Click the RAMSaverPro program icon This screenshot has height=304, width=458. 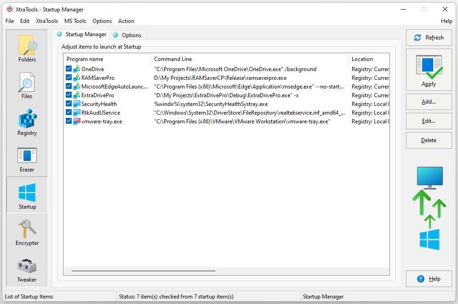pos(76,78)
